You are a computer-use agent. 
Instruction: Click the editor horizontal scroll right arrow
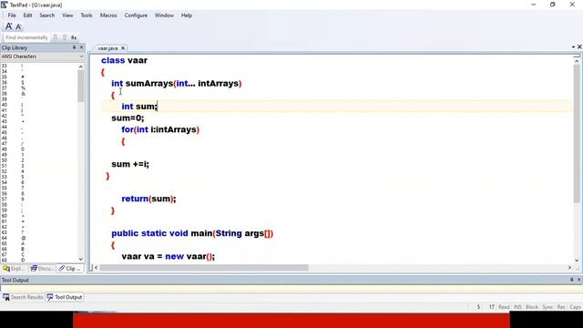point(569,267)
